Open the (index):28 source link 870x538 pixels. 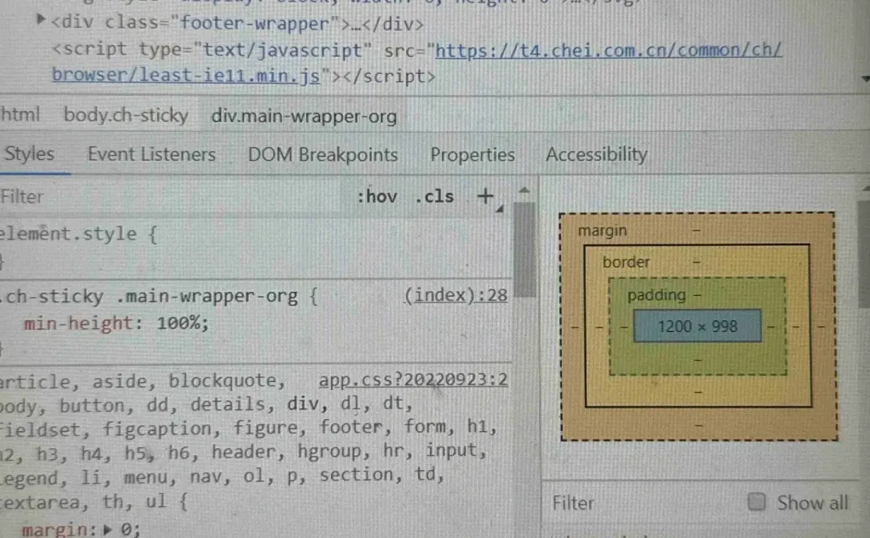coord(455,295)
